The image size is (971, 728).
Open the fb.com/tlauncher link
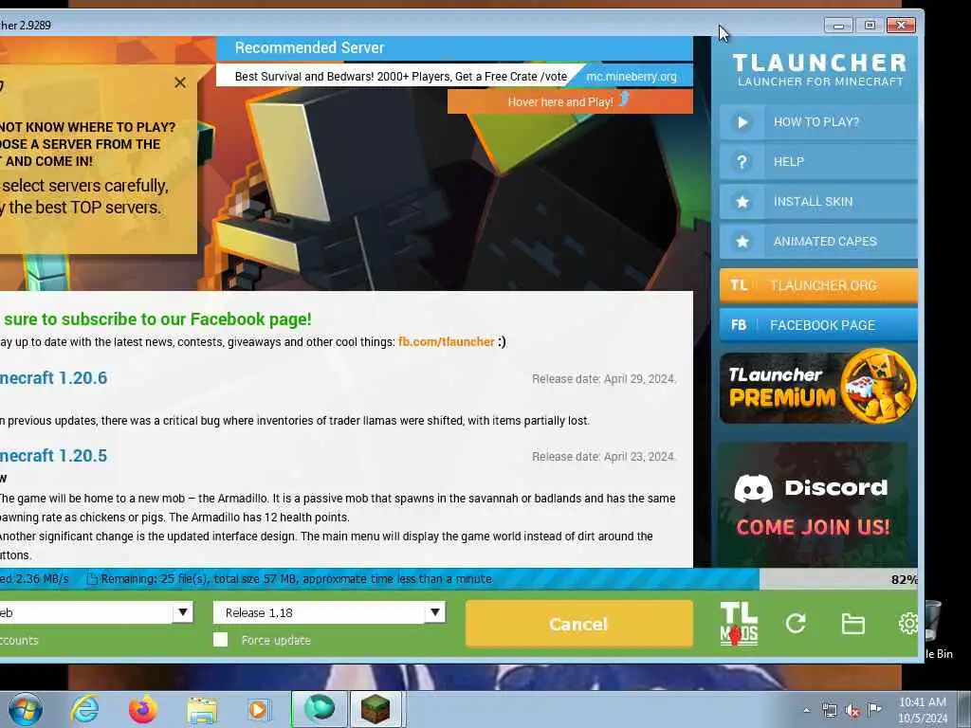[446, 341]
